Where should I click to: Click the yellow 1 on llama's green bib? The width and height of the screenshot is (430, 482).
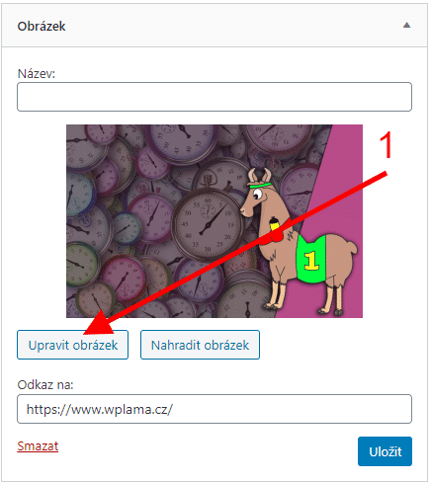pyautogui.click(x=311, y=261)
